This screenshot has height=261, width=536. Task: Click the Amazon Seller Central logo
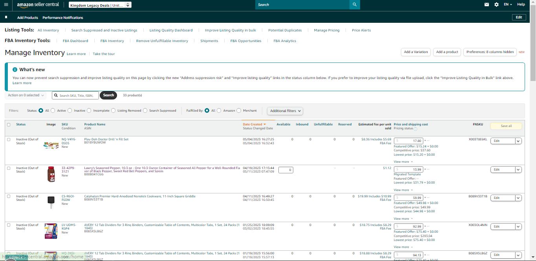pos(38,5)
